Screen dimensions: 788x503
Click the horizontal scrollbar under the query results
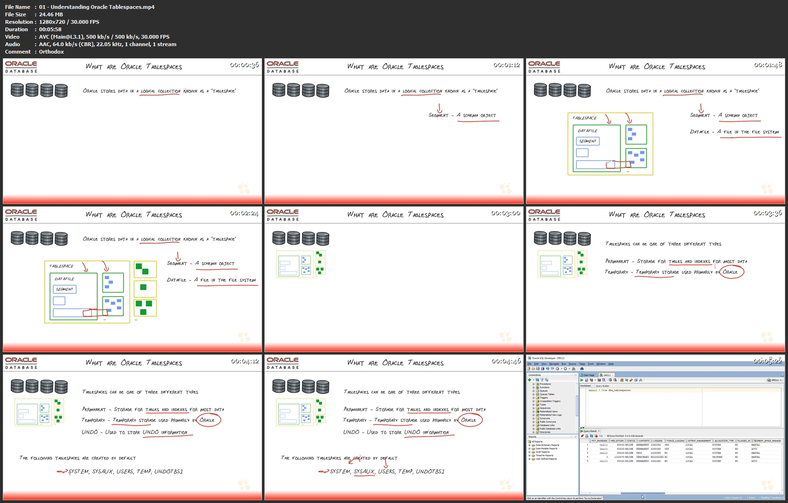642,493
